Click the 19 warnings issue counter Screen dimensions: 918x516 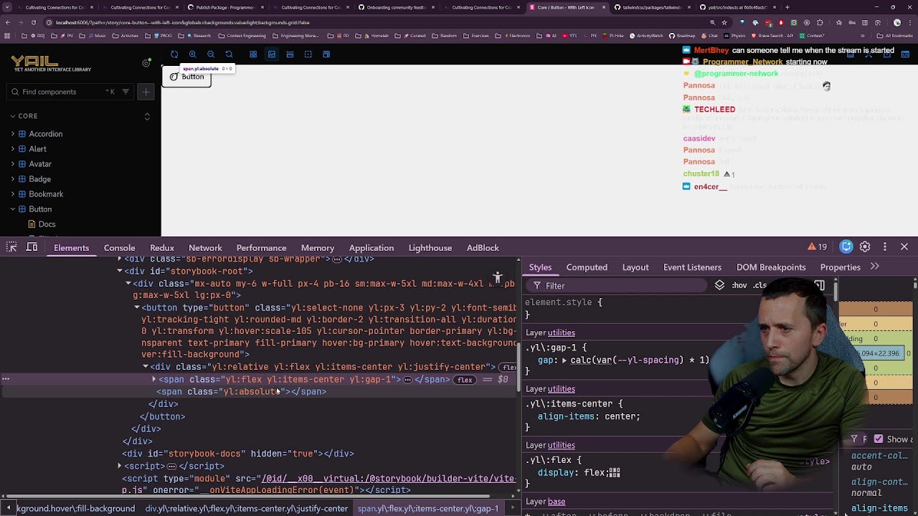pos(818,247)
